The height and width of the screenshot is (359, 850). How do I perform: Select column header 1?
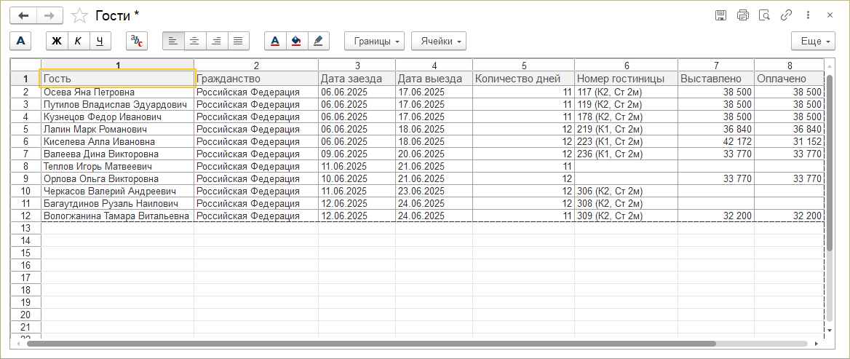click(x=118, y=65)
